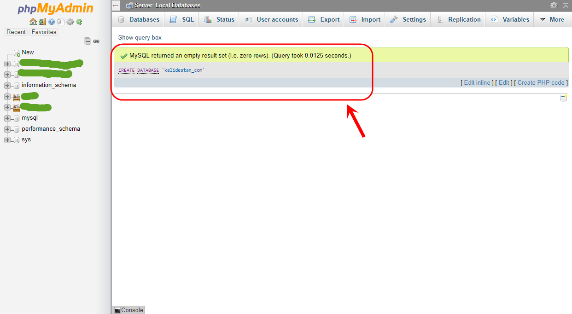Click the Recent tables button
This screenshot has width=572, height=314.
click(x=16, y=32)
